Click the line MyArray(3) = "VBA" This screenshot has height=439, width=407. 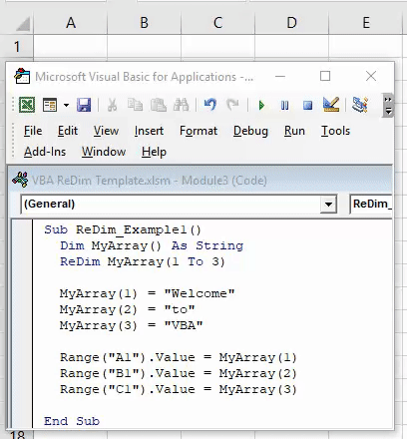(x=131, y=325)
